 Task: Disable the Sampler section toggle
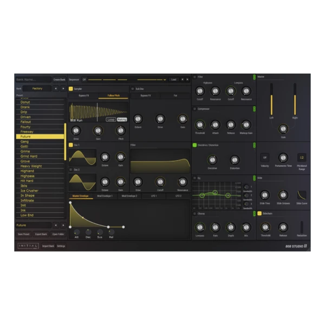pyautogui.click(x=70, y=88)
